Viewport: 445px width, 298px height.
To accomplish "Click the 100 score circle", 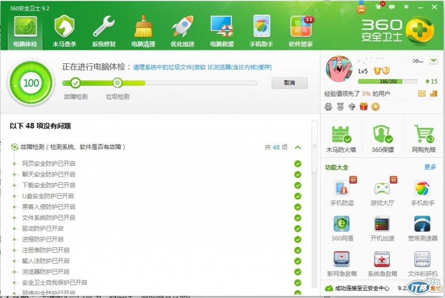I will (31, 83).
